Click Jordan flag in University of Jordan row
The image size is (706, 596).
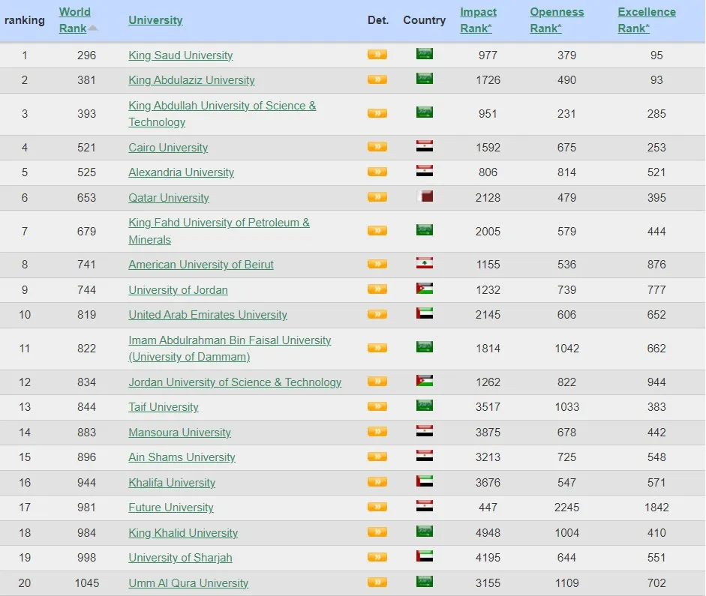pos(425,289)
